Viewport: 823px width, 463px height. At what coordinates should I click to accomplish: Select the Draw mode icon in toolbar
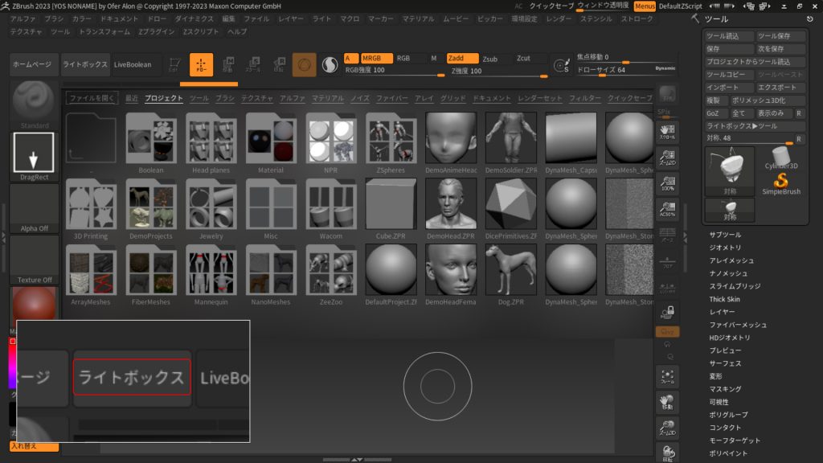tap(201, 65)
